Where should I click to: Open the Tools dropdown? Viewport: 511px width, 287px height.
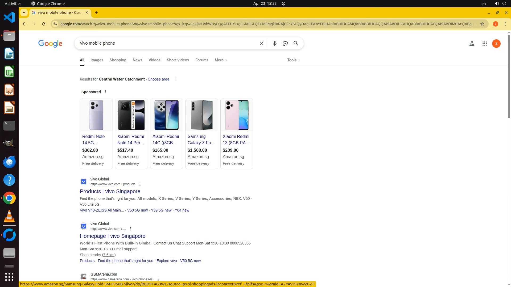293,60
